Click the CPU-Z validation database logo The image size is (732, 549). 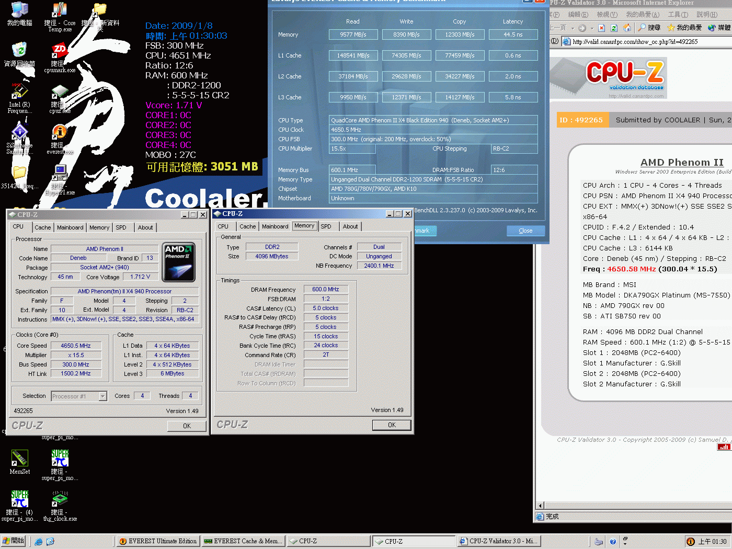click(x=608, y=77)
